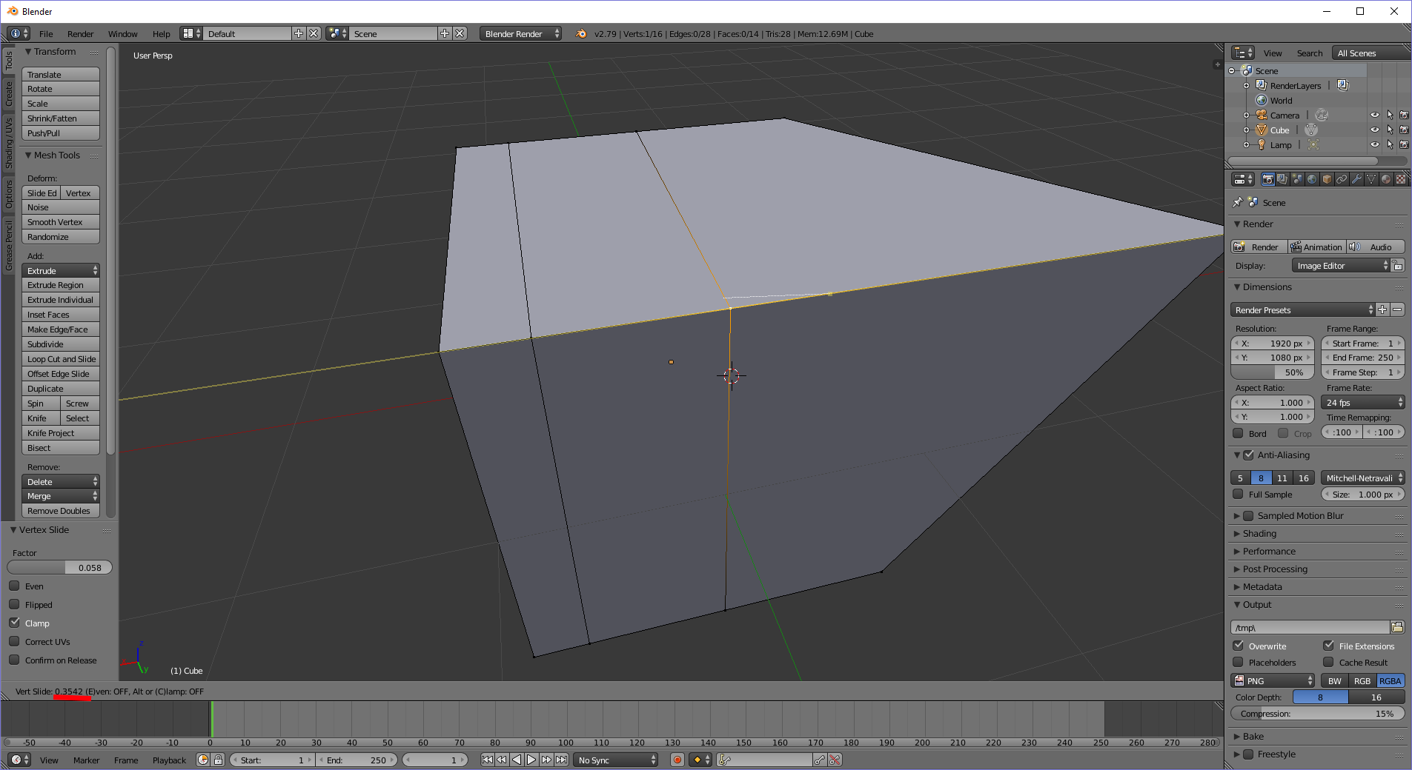Enable Correct UVs checkbox
This screenshot has height=770, width=1412.
coord(14,641)
